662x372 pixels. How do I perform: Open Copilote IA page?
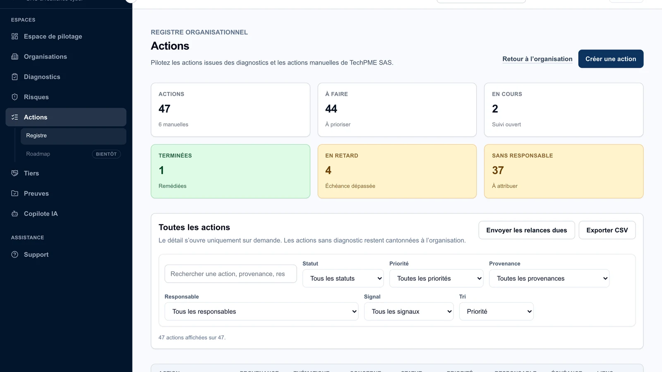(66, 214)
